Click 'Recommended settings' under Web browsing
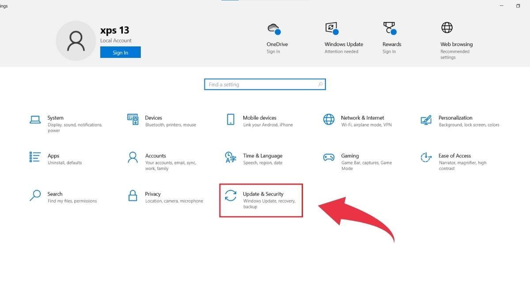Viewport: 530px width, 298px height. pyautogui.click(x=455, y=54)
